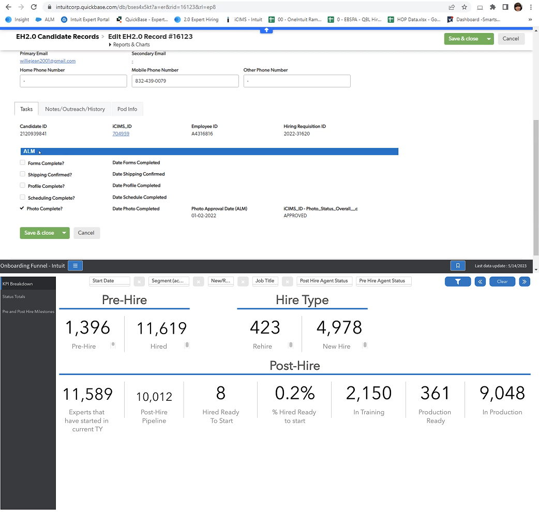Step forward selections double-right arrow
The image size is (539, 512).
525,282
